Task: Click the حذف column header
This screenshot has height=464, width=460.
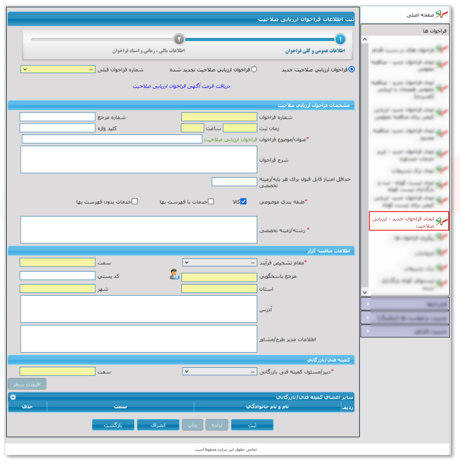Action: 27,407
